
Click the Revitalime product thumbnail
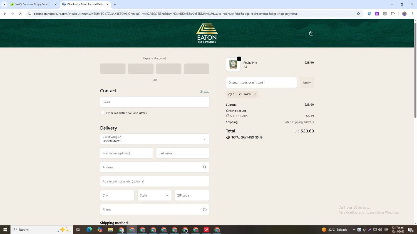pos(233,65)
